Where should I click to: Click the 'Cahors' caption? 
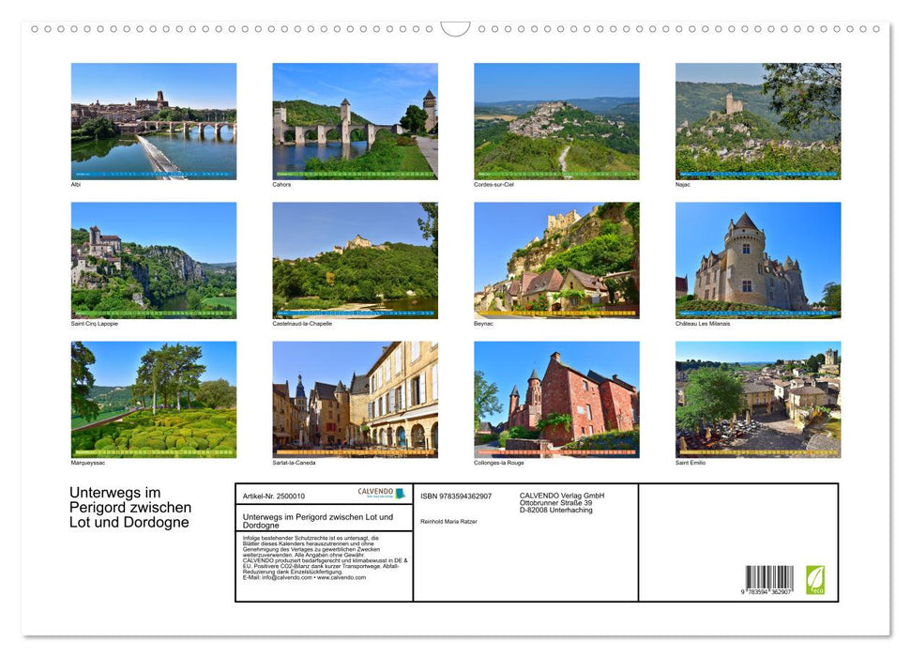click(281, 184)
